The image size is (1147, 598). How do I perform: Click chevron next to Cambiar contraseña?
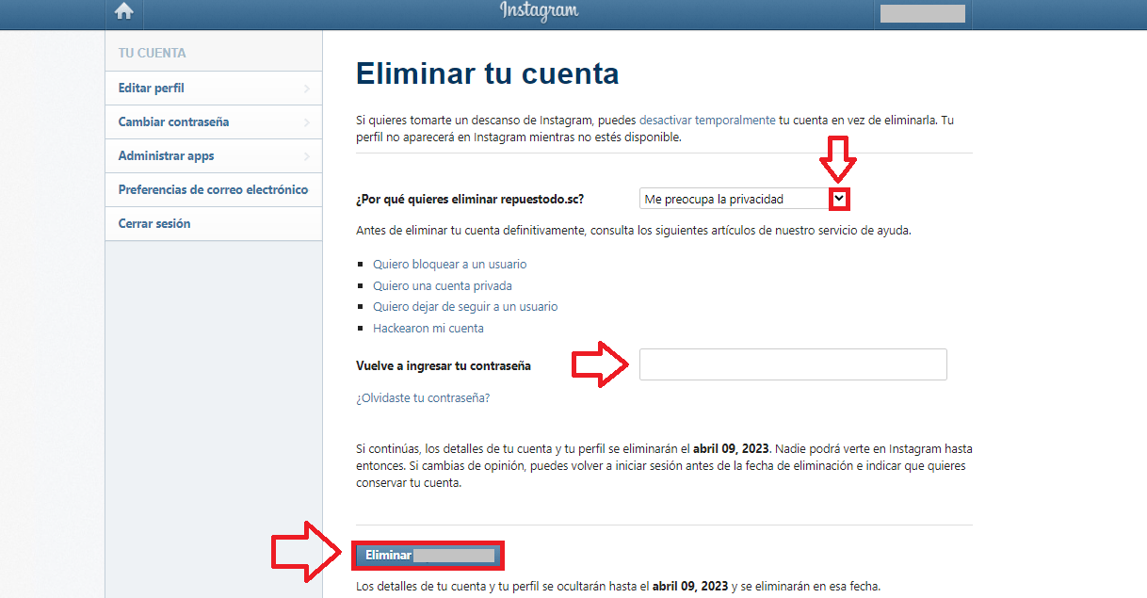(x=307, y=122)
